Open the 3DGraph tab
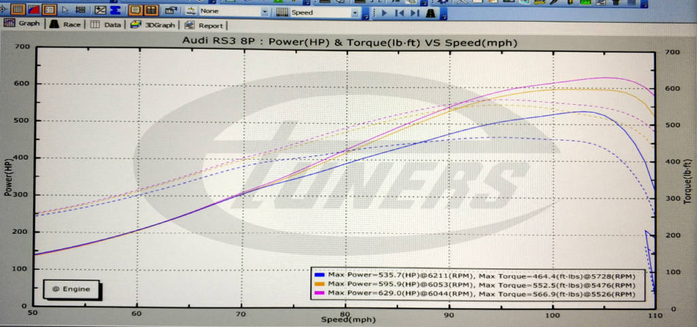697x327 pixels. pos(153,25)
